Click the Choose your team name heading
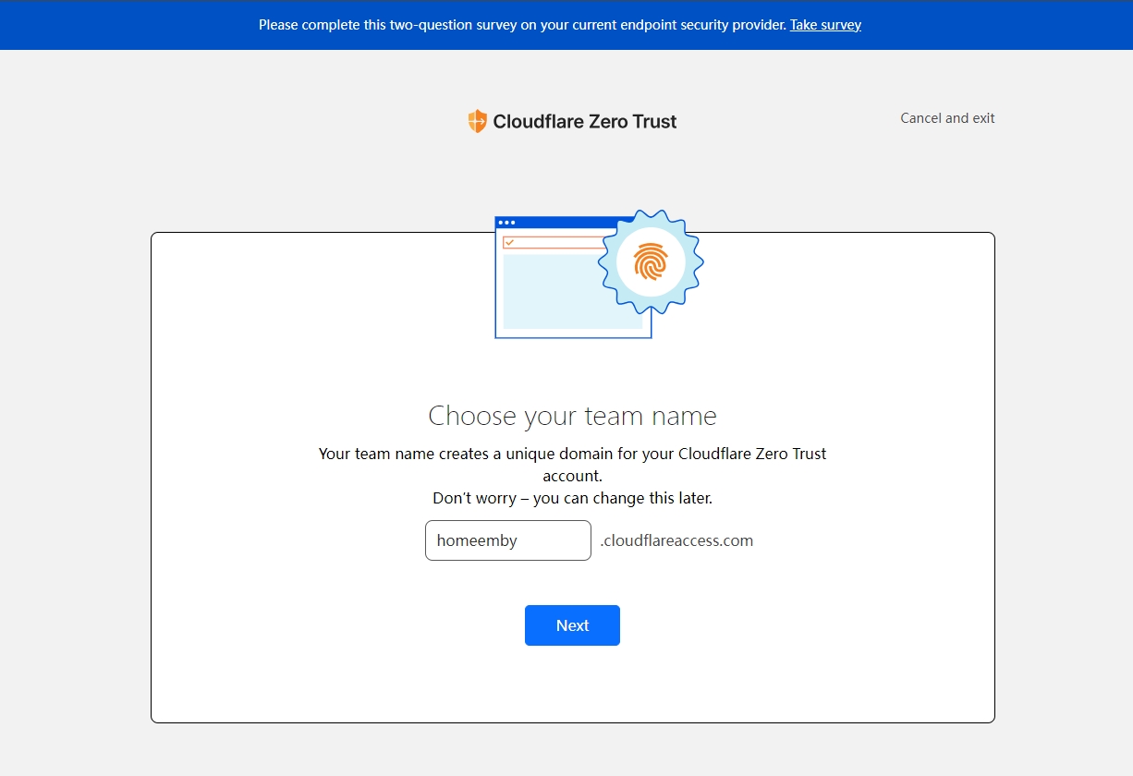 573,416
